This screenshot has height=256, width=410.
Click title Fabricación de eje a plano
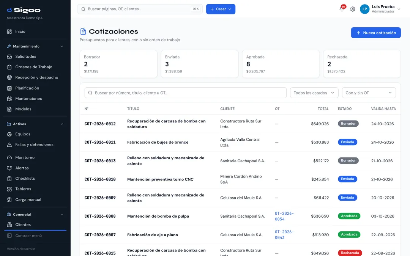[153, 235]
